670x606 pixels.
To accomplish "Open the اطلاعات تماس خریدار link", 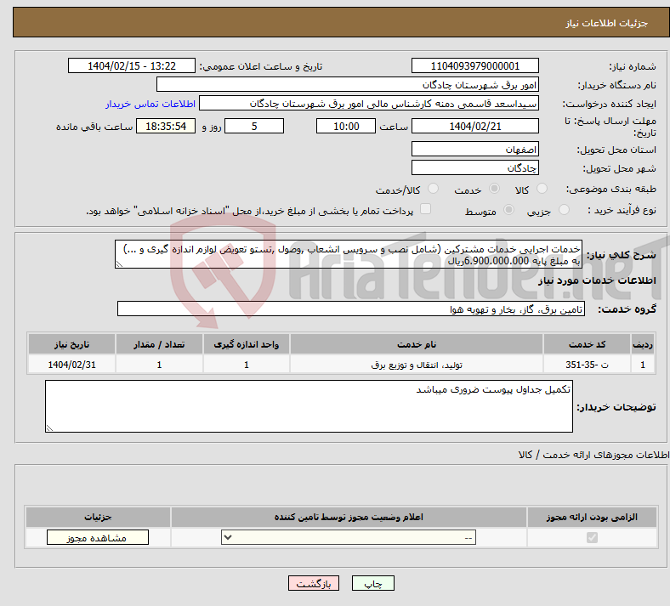I will [x=150, y=104].
